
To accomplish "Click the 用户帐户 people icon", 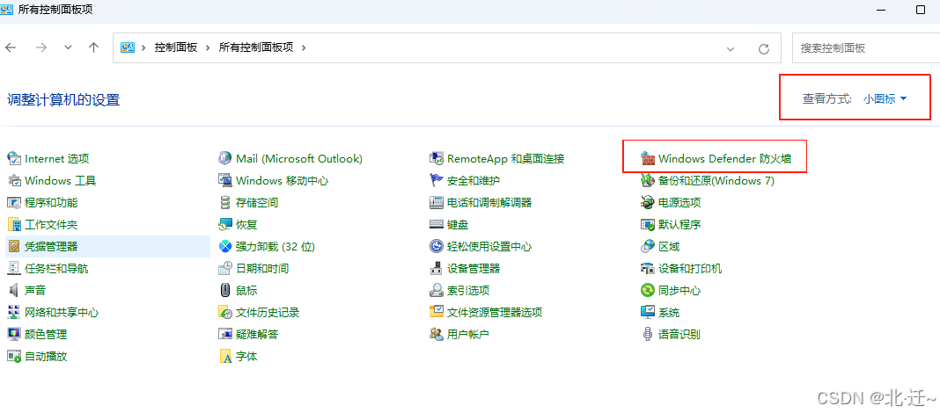I will 437,334.
